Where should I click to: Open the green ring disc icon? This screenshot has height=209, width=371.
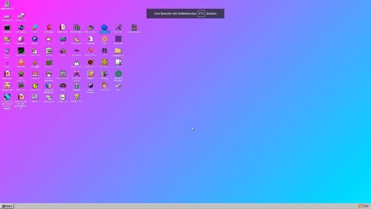coord(118,74)
